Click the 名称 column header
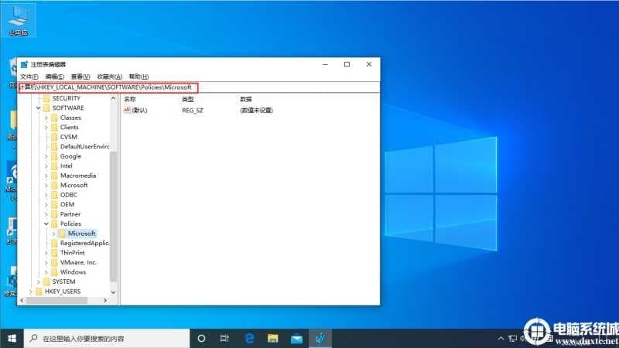The image size is (619, 348). 130,100
